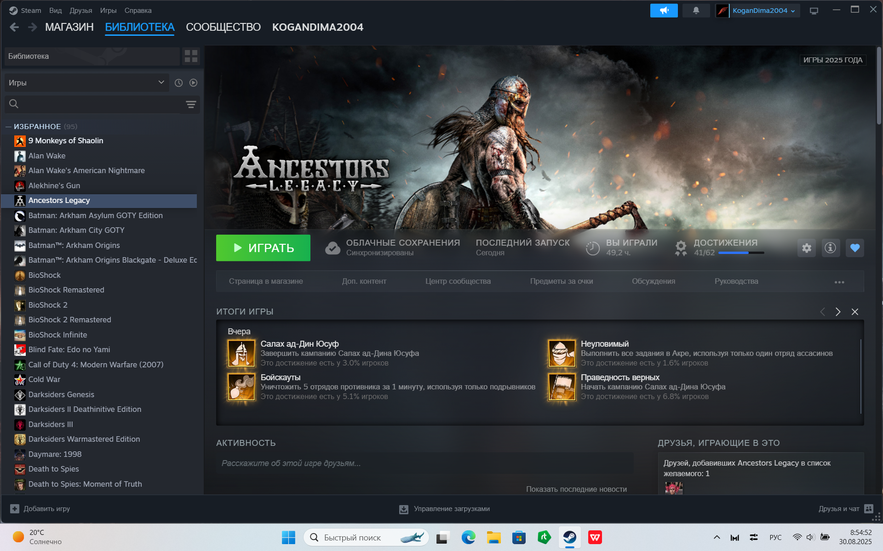This screenshot has height=551, width=883.
Task: Go to the Сообщество tab
Action: pos(223,27)
